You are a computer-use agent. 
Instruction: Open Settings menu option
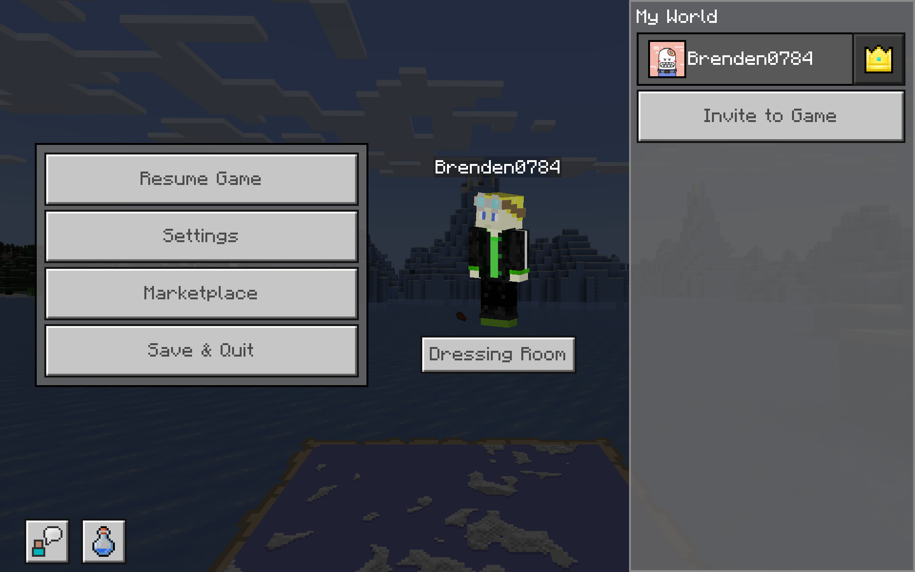click(201, 235)
